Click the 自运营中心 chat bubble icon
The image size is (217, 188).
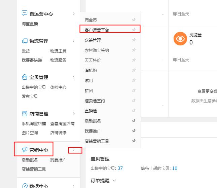coord(25,13)
